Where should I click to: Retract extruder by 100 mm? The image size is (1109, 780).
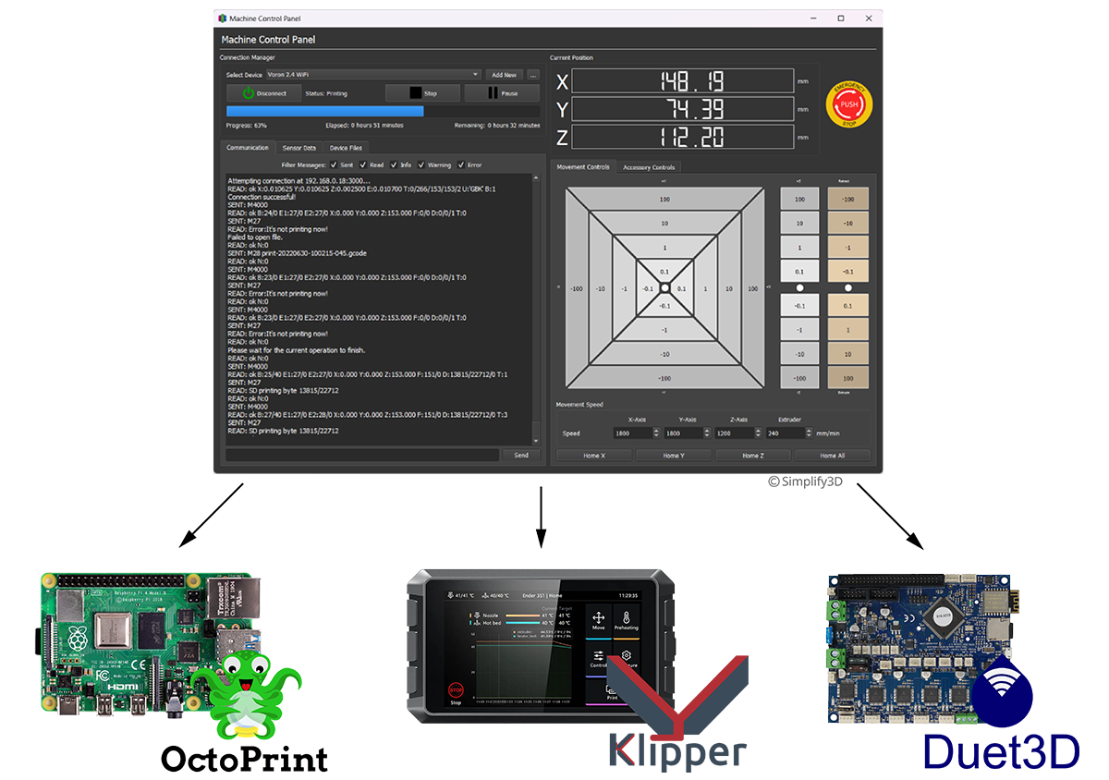pos(848,200)
